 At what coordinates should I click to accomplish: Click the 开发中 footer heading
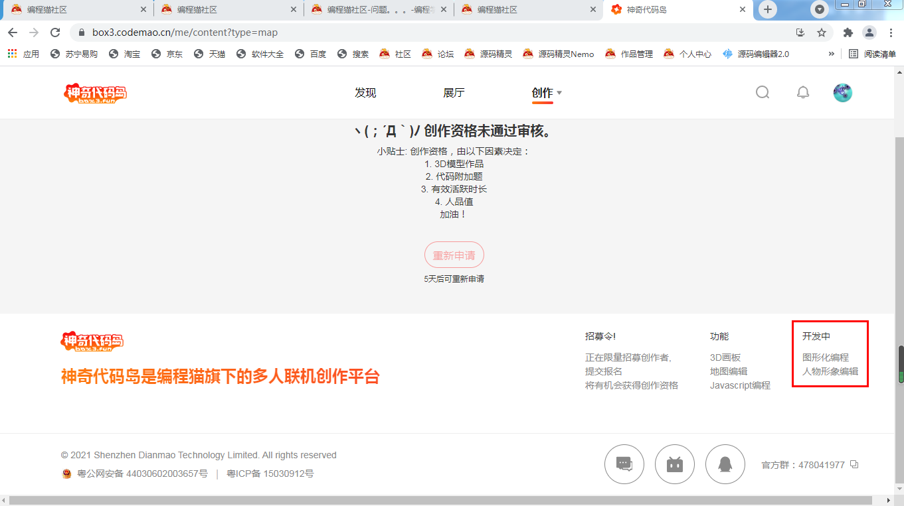(816, 337)
